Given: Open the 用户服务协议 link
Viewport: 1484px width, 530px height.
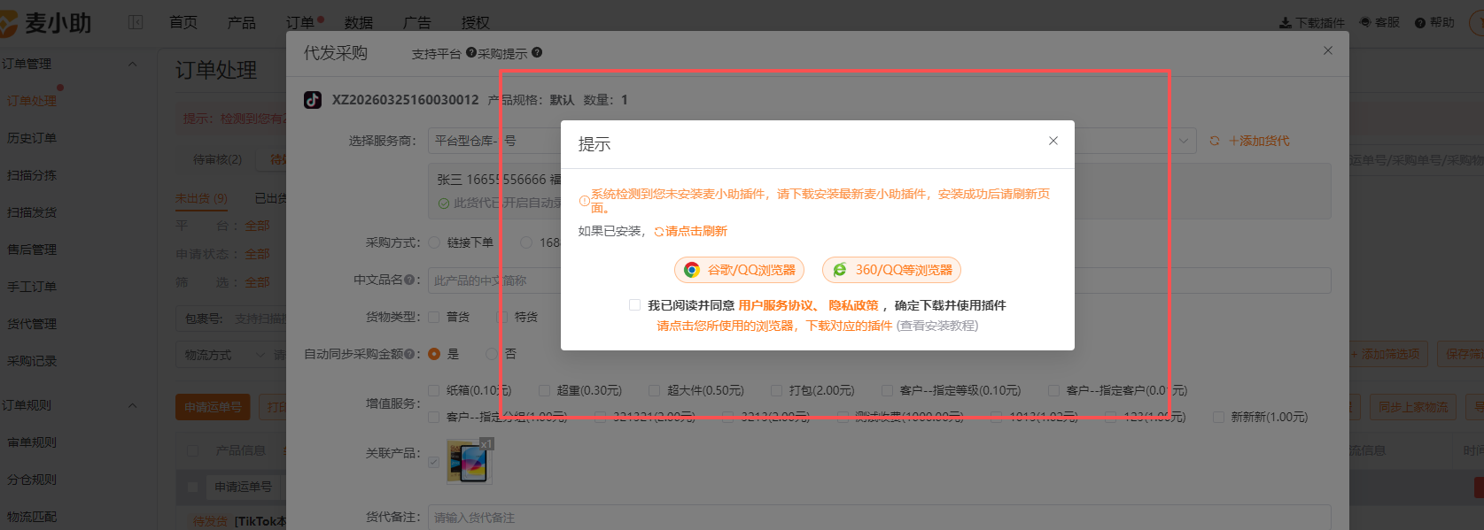Looking at the screenshot, I should (x=776, y=304).
